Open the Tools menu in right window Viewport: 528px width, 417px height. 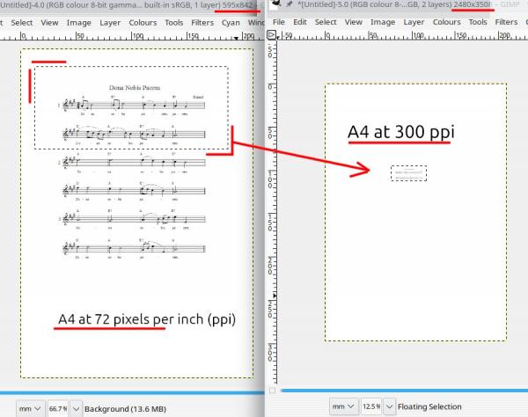point(478,22)
